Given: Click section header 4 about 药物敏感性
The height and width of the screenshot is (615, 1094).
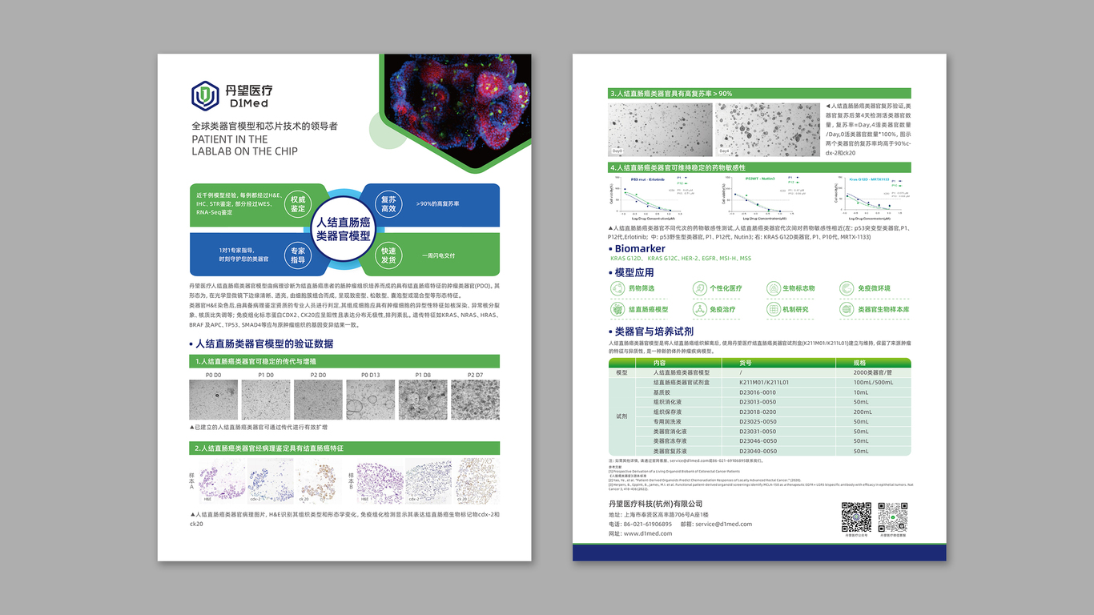Looking at the screenshot, I should [x=760, y=167].
